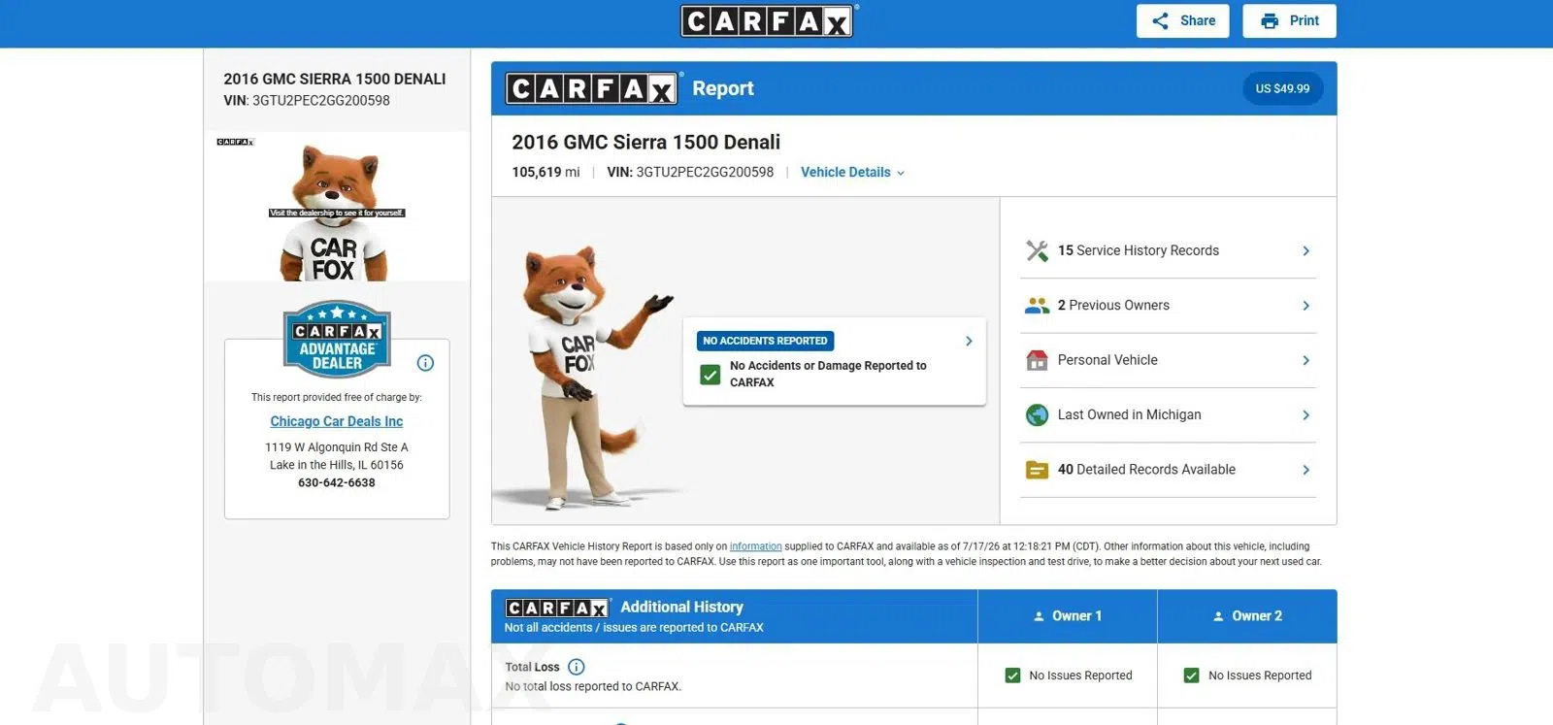
Task: Click the CARFAX logo in the top bar
Action: tap(768, 20)
